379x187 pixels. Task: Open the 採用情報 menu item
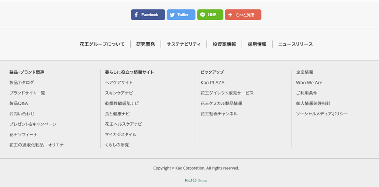(x=257, y=44)
